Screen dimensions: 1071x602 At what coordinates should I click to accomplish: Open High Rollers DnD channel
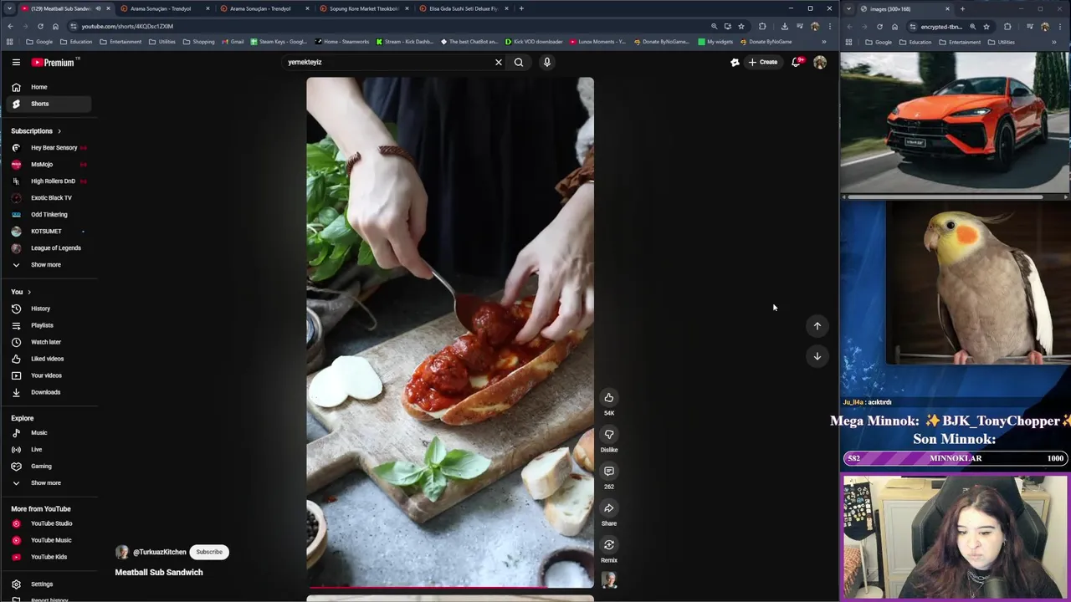click(x=49, y=181)
